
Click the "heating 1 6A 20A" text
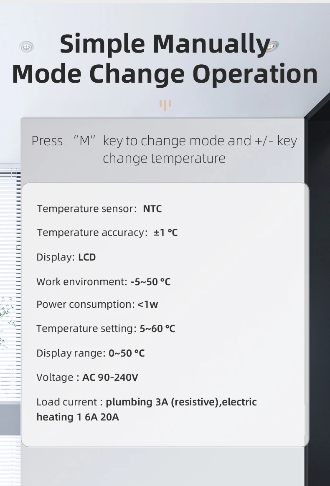pos(77,417)
